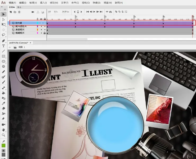The height and width of the screenshot is (159, 196).
Task: Select the Selection arrow tool
Action: [3, 14]
